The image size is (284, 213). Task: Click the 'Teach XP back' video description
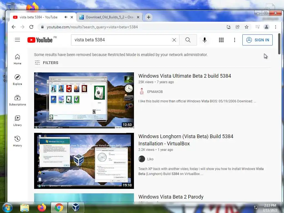click(x=201, y=171)
